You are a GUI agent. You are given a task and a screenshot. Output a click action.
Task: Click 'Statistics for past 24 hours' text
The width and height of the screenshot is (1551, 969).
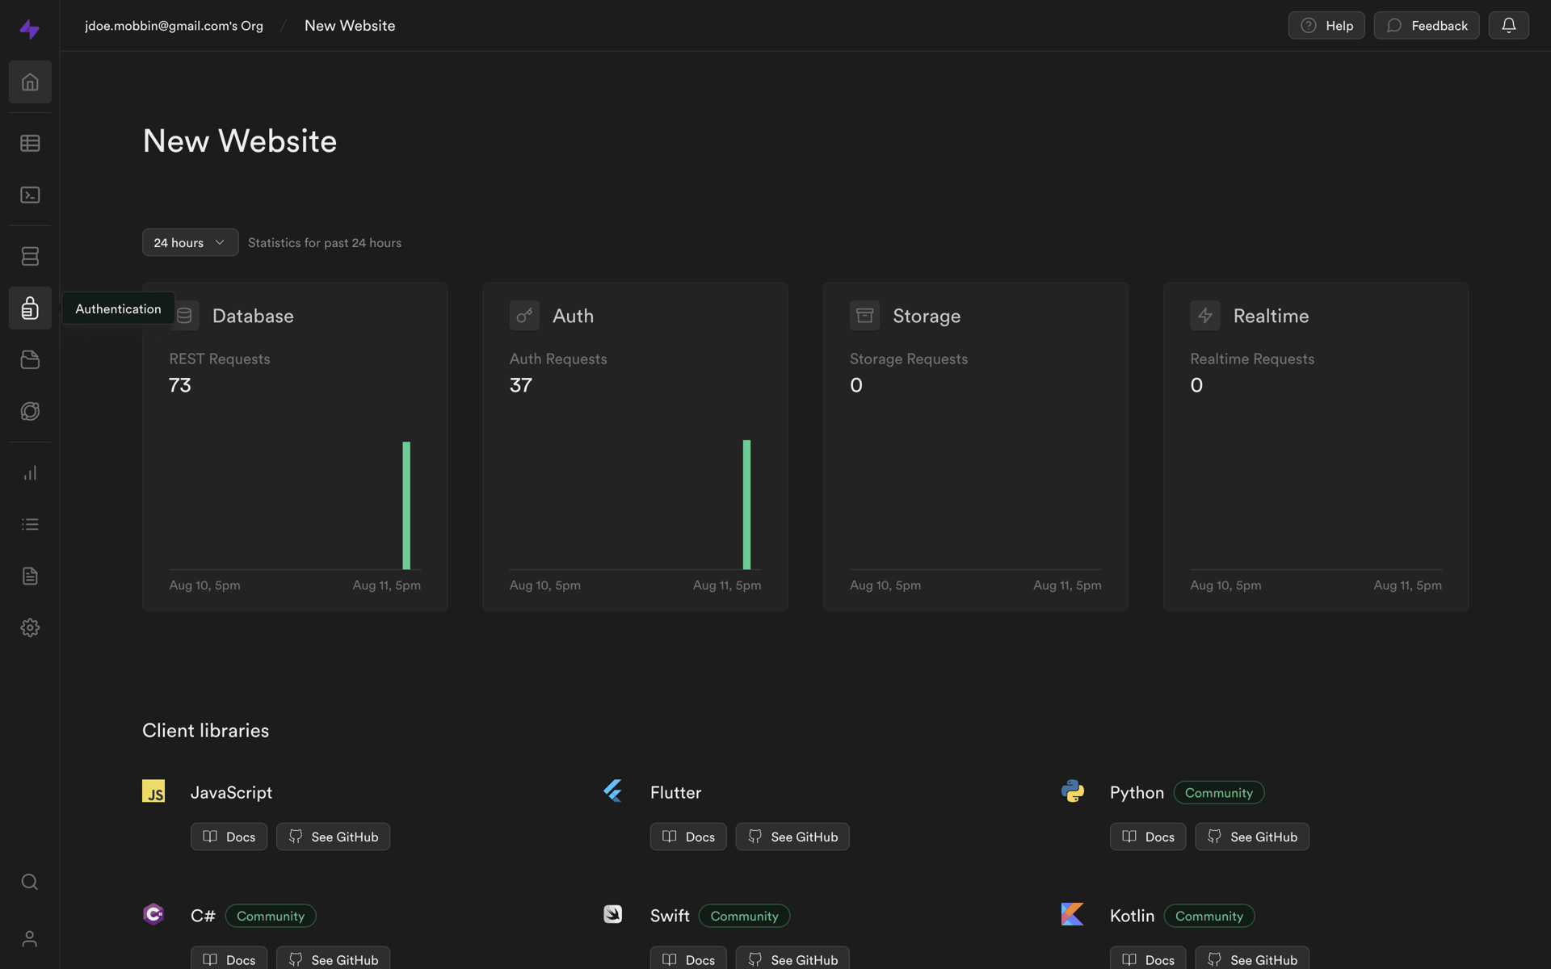click(325, 242)
